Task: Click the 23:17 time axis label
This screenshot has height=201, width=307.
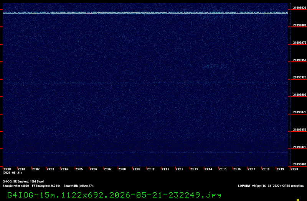Action: click(251, 169)
